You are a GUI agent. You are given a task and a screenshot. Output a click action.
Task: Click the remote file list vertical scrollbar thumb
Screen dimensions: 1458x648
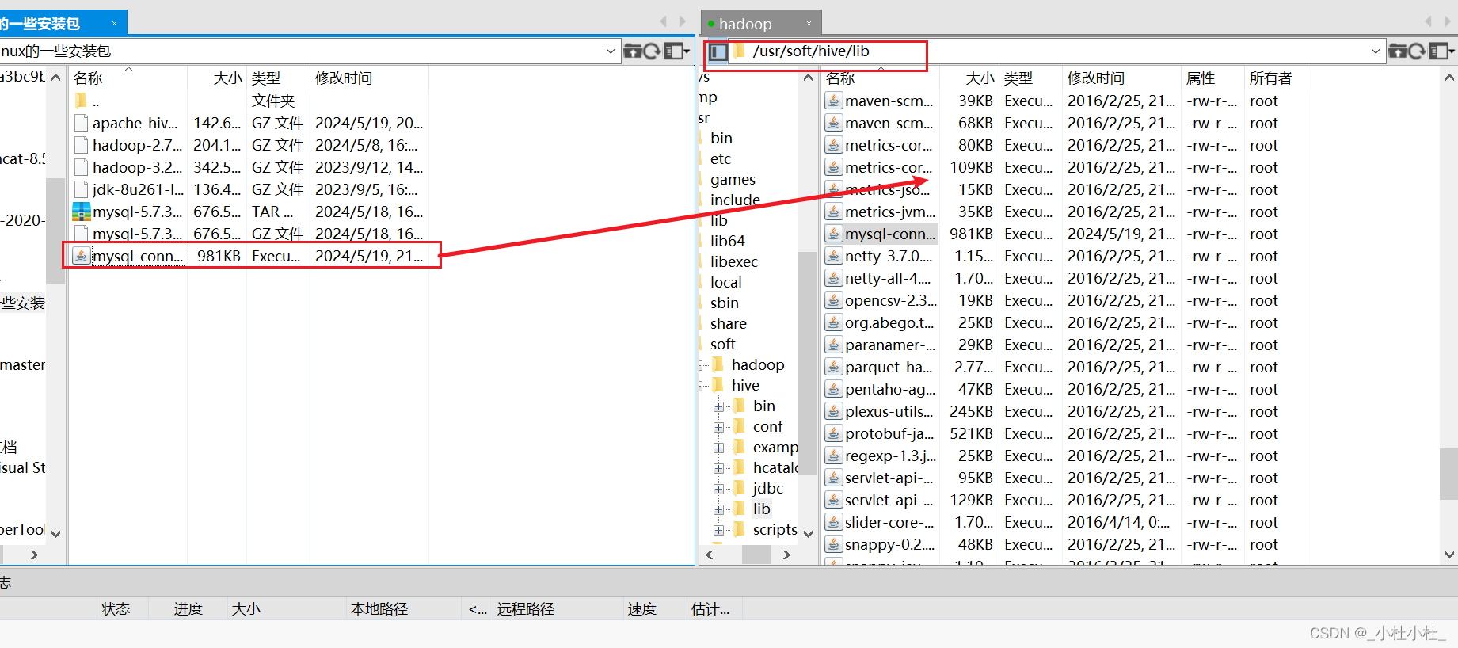coord(1448,474)
